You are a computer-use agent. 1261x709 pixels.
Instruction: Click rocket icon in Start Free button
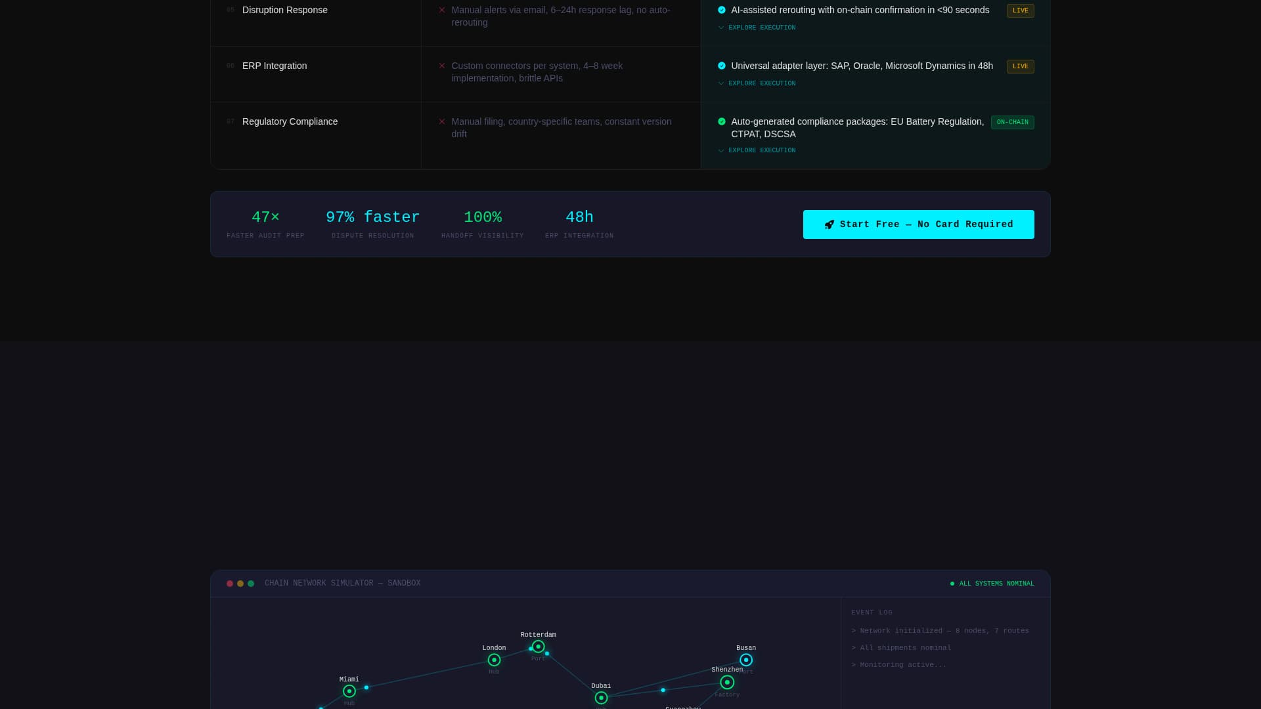point(829,225)
